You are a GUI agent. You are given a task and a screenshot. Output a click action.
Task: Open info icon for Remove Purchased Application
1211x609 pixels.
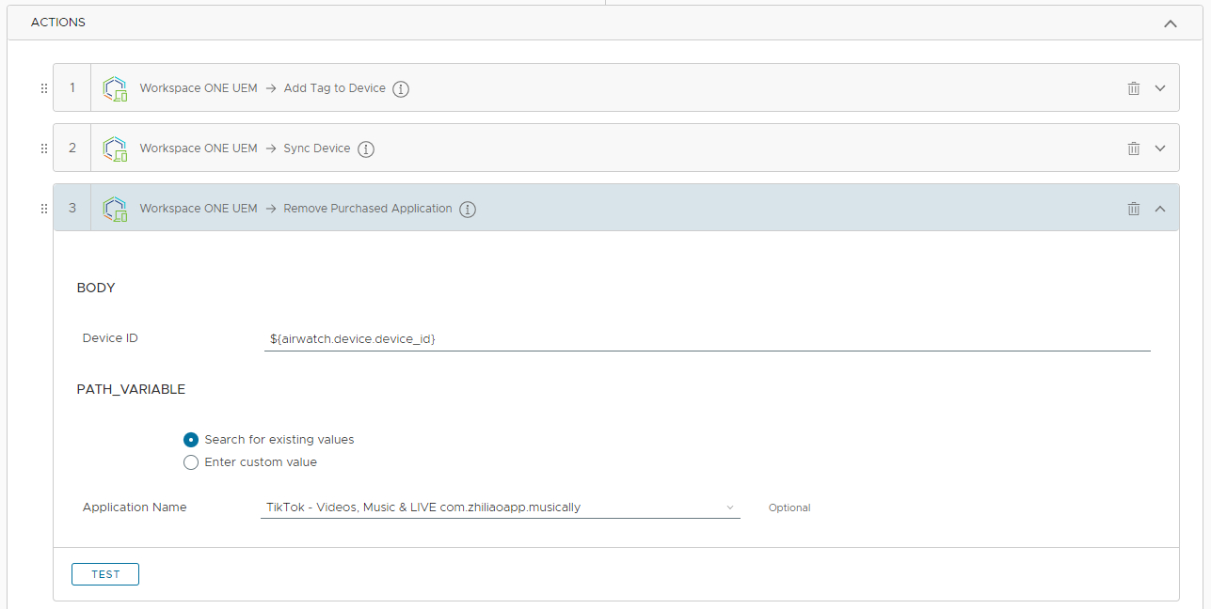[x=468, y=209]
